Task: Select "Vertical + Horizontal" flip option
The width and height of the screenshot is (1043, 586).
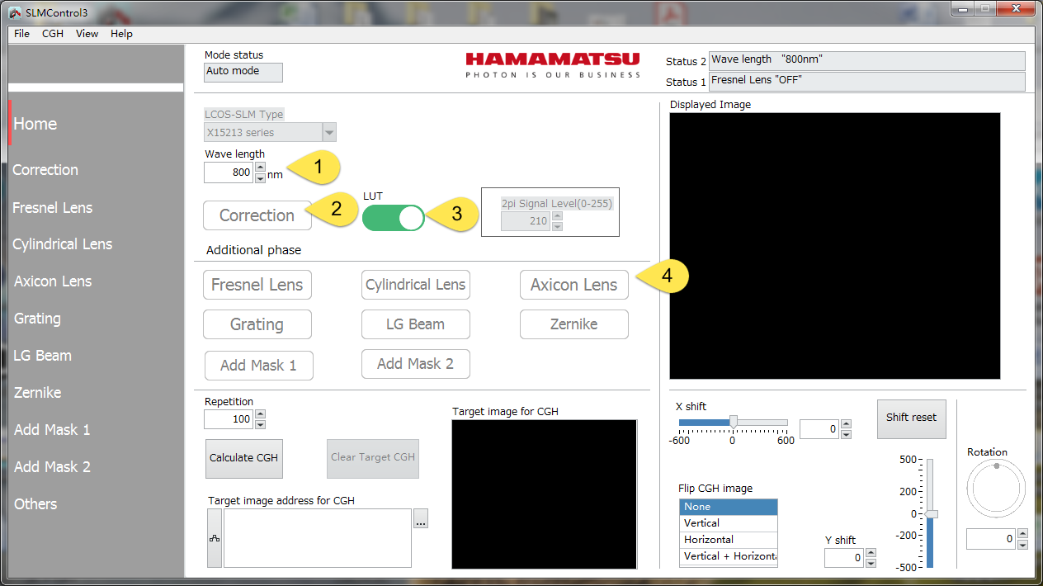Action: point(729,556)
